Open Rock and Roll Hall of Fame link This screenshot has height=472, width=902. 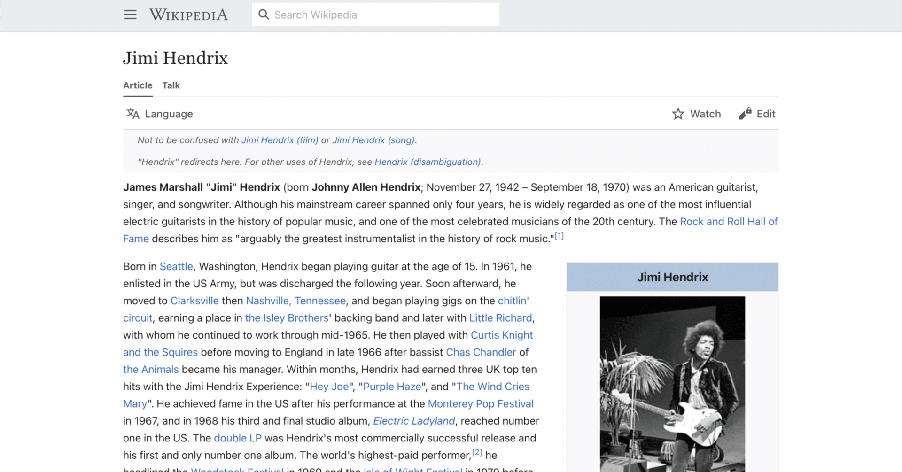pyautogui.click(x=729, y=222)
